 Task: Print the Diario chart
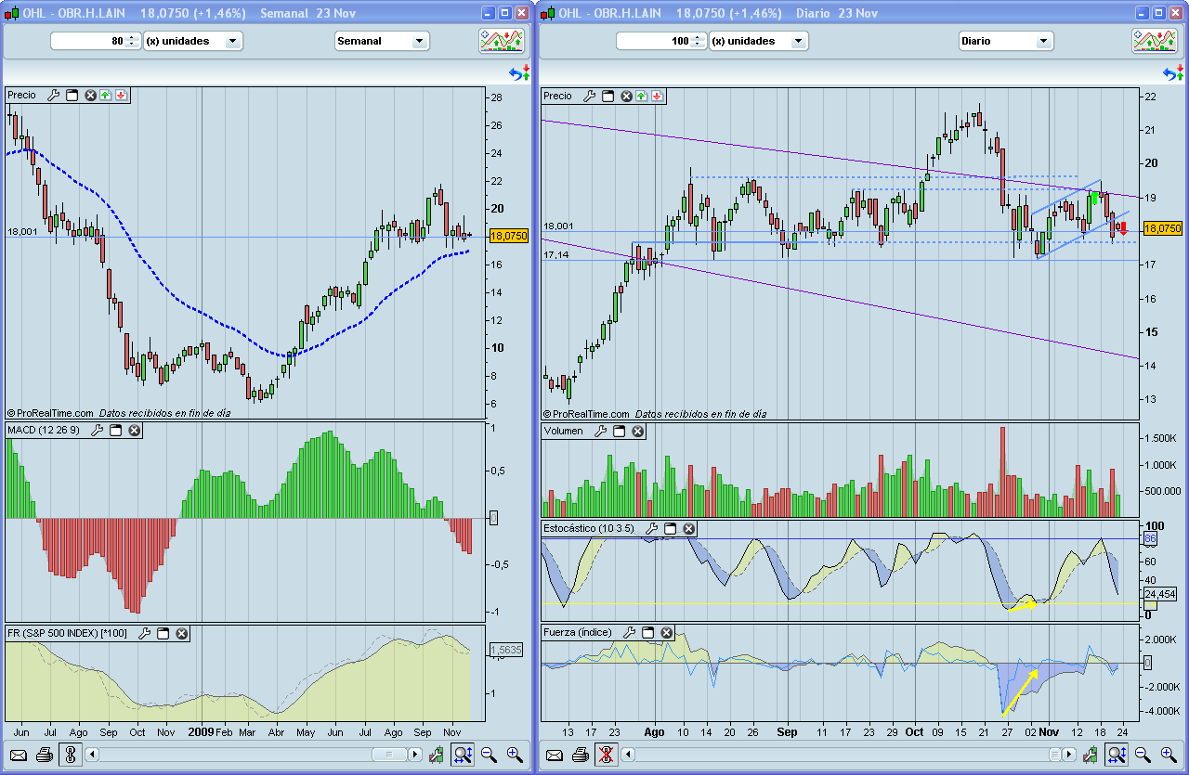[x=580, y=756]
